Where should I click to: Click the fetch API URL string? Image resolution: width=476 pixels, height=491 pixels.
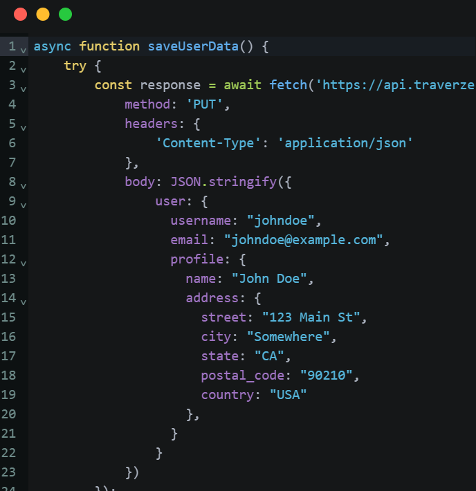[x=395, y=85]
